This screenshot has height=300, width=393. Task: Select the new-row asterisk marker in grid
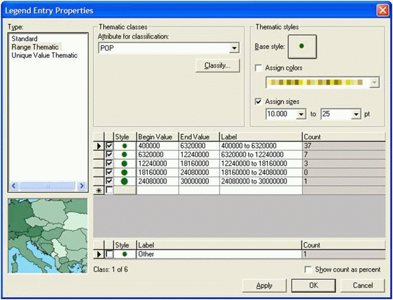(99, 191)
